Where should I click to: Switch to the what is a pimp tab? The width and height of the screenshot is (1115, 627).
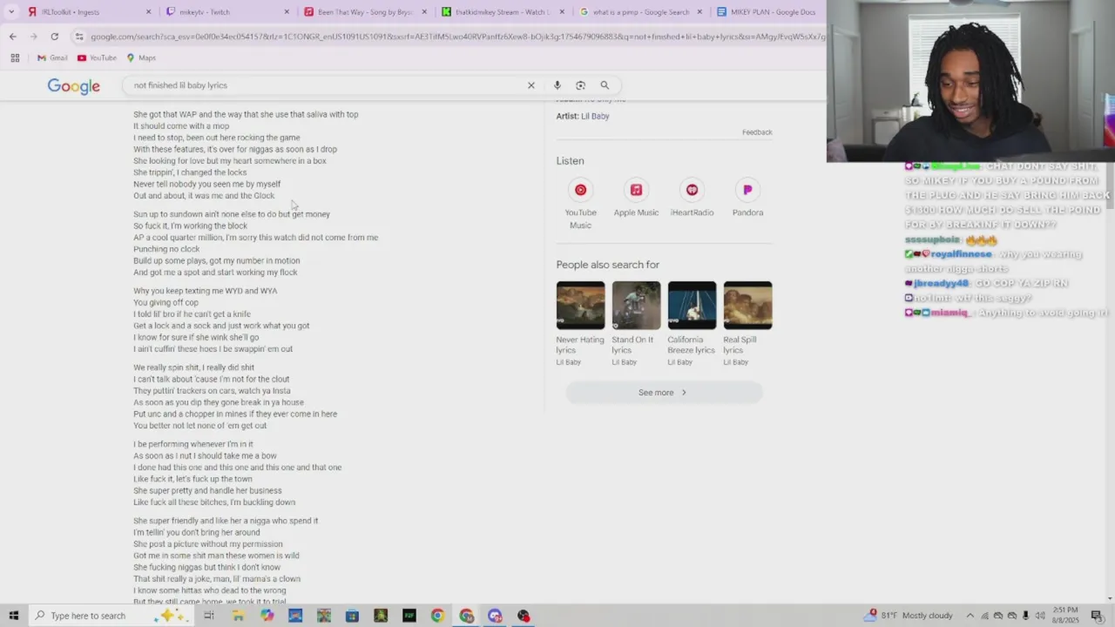coord(640,12)
